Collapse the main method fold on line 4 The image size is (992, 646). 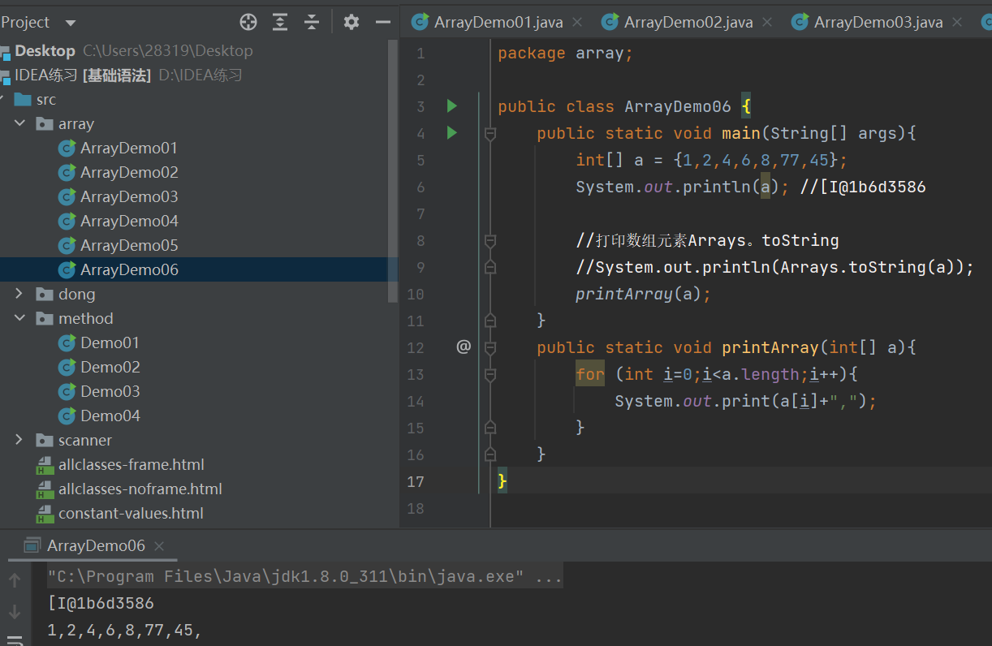coord(490,133)
